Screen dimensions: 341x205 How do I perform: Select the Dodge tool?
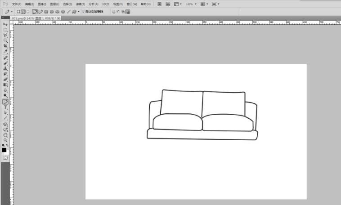(x=5, y=96)
